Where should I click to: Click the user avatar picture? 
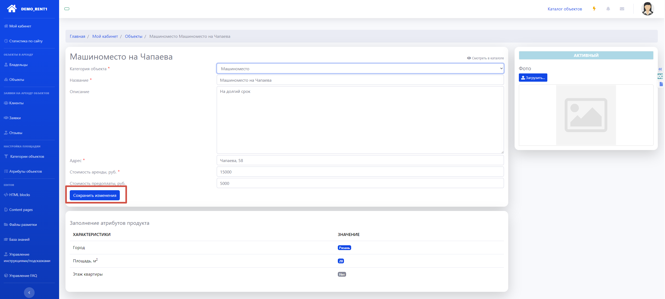point(647,9)
